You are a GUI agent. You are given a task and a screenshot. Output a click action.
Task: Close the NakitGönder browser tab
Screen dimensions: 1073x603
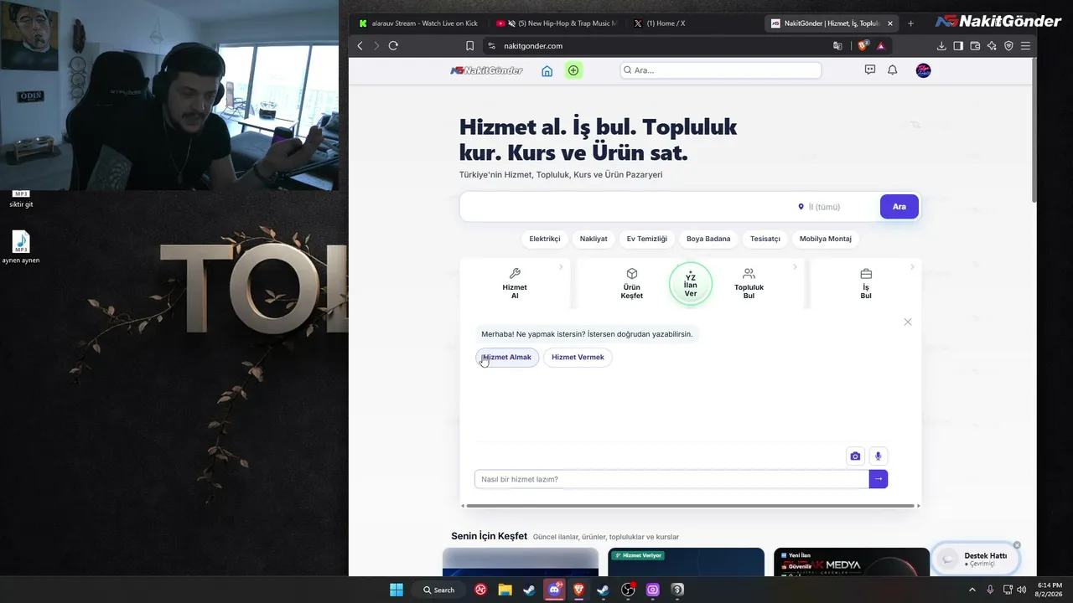[x=890, y=23]
